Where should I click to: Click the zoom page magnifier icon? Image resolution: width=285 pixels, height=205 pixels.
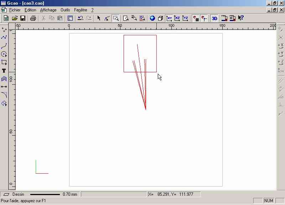[x=126, y=18]
